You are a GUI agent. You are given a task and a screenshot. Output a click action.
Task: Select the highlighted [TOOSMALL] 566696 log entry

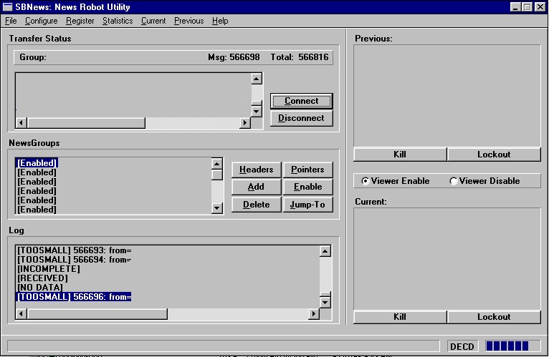[x=74, y=297]
